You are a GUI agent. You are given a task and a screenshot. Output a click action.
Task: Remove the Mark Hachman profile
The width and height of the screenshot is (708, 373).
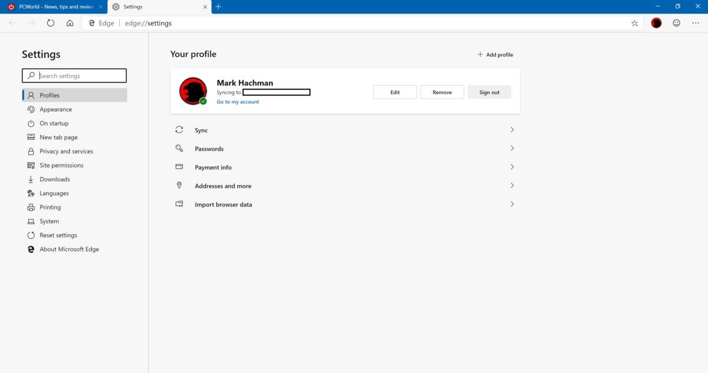coord(442,92)
